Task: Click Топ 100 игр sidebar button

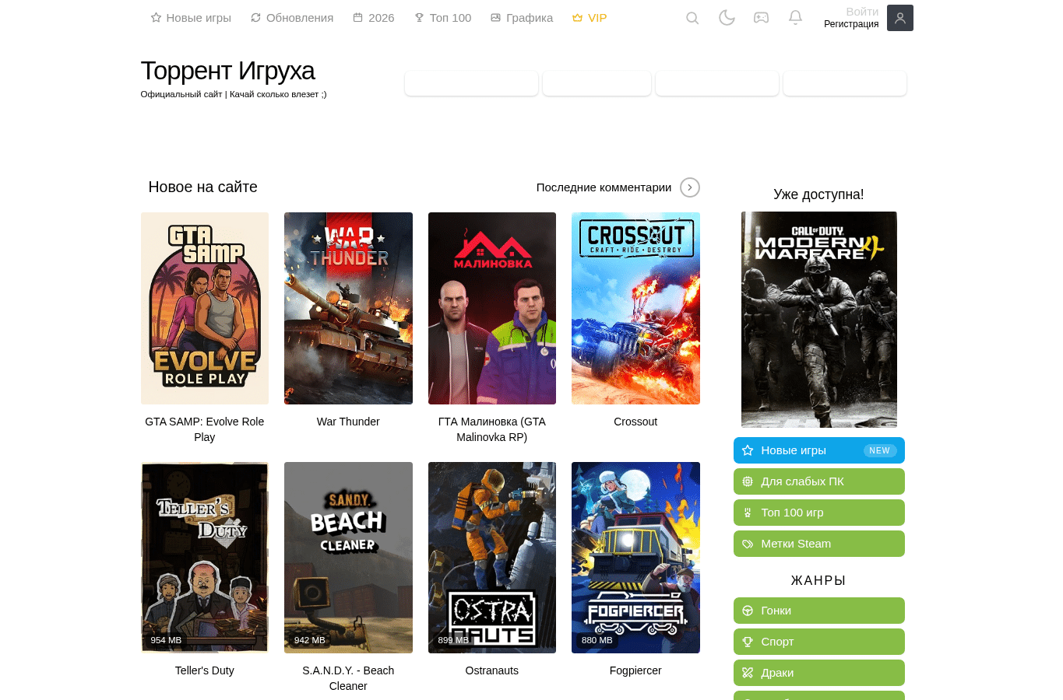Action: 819,513
